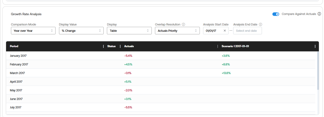Click the +5.1% actuals value
This screenshot has width=324, height=117.
tap(128, 82)
